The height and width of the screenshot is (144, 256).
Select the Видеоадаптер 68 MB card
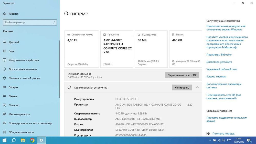pyautogui.click(x=151, y=49)
